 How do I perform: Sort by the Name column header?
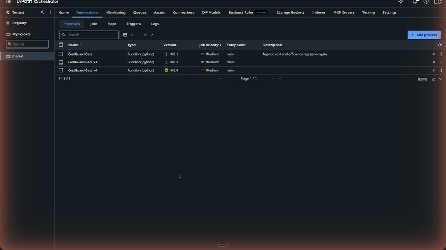[74, 45]
